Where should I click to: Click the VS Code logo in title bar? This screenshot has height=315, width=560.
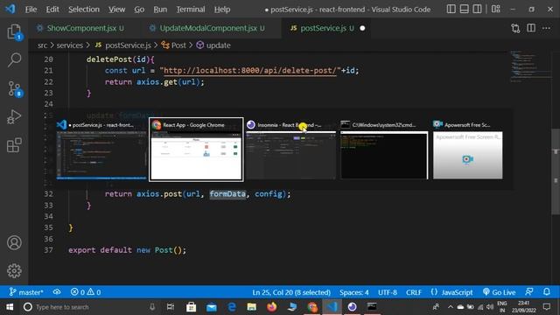tap(10, 9)
